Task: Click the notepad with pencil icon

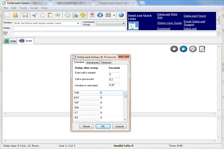Action: pyautogui.click(x=202, y=49)
